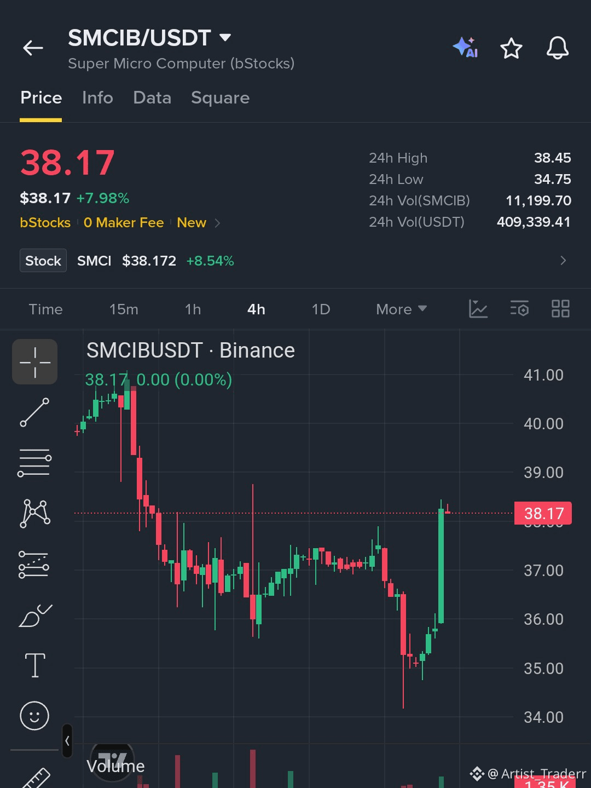The height and width of the screenshot is (788, 591).
Task: Select the 15m interval
Action: [x=124, y=309]
